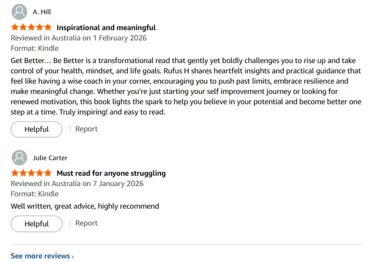Viewport: 374px width, 262px height.
Task: Click the 'Reviewed in Australia on 7 January 2026' text
Action: click(77, 184)
